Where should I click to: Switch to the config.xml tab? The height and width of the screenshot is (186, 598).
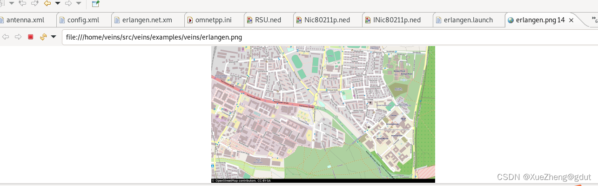[x=83, y=20]
